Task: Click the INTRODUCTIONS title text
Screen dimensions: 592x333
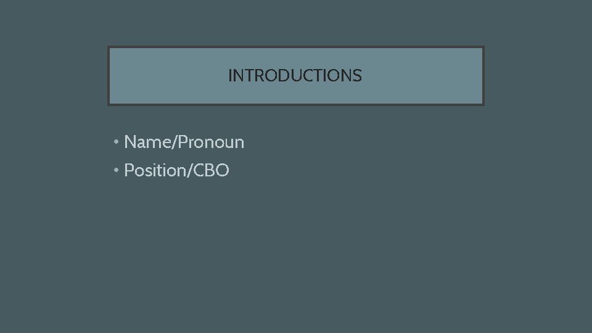Action: point(295,75)
